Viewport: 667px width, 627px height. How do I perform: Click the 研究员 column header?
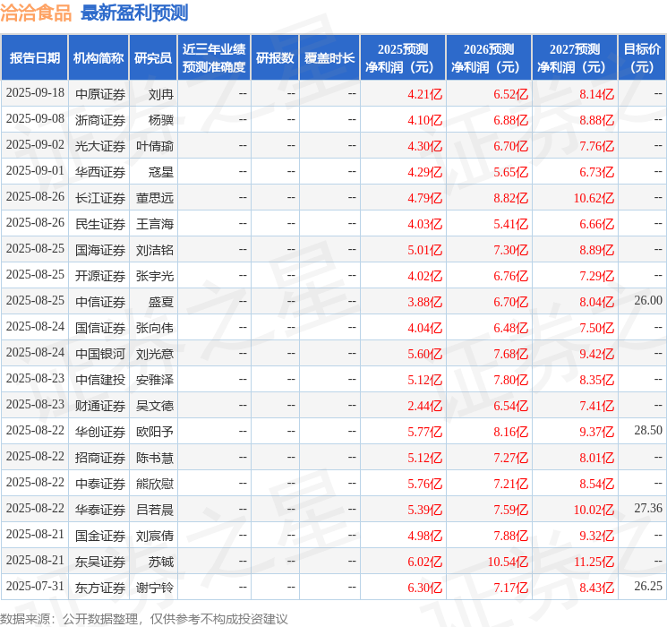153,57
